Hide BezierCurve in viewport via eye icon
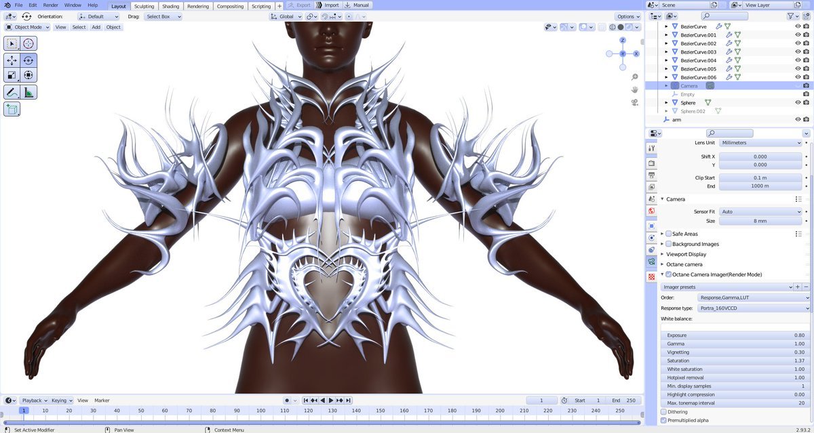 pyautogui.click(x=798, y=26)
